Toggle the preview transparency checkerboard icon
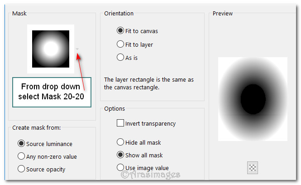 tap(253, 168)
